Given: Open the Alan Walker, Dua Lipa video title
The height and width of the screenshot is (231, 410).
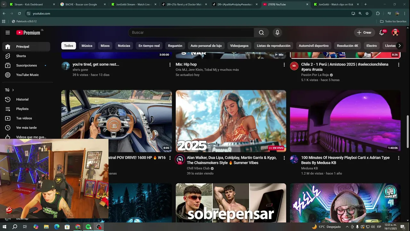Looking at the screenshot, I should pyautogui.click(x=232, y=160).
